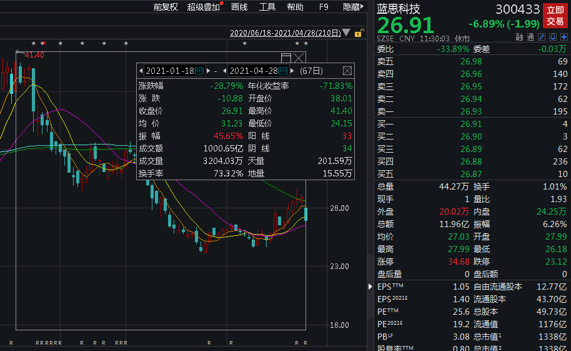Image resolution: width=571 pixels, height=351 pixels.
Task: Click the pencil note icon in quote header
Action: click(x=542, y=37)
